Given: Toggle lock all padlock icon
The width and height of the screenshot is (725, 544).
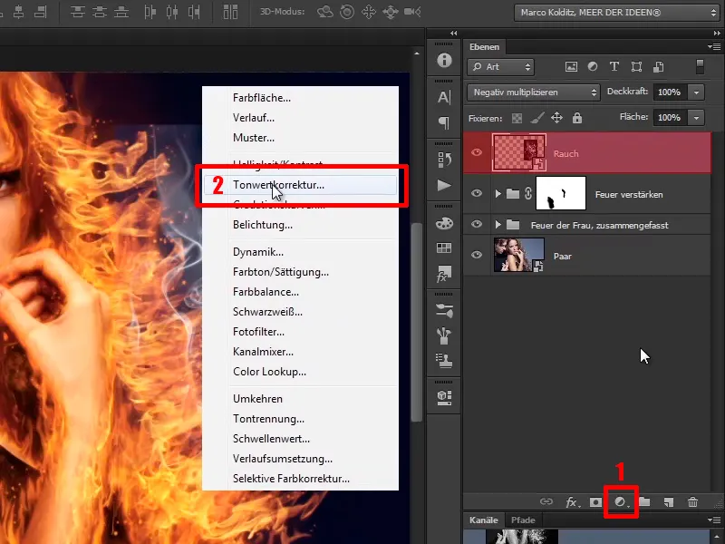Looking at the screenshot, I should [x=577, y=118].
